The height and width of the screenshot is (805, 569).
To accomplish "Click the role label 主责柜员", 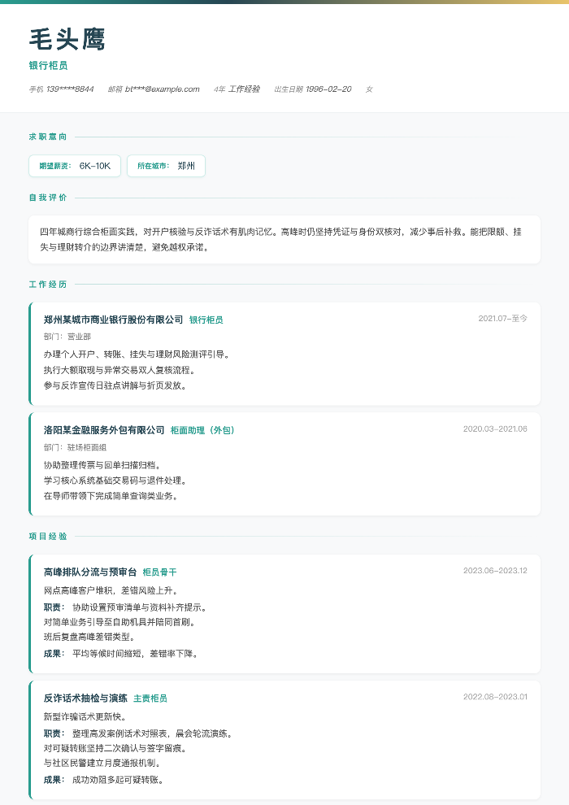I will (150, 698).
